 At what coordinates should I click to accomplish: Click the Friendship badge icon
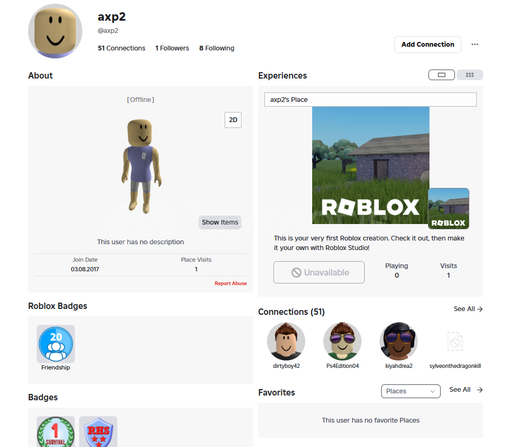coord(56,344)
